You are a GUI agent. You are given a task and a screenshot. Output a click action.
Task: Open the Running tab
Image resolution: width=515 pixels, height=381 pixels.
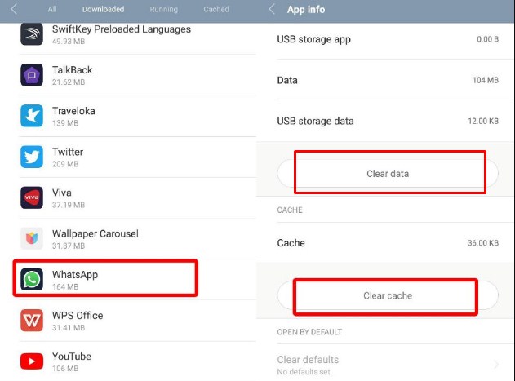pos(163,9)
